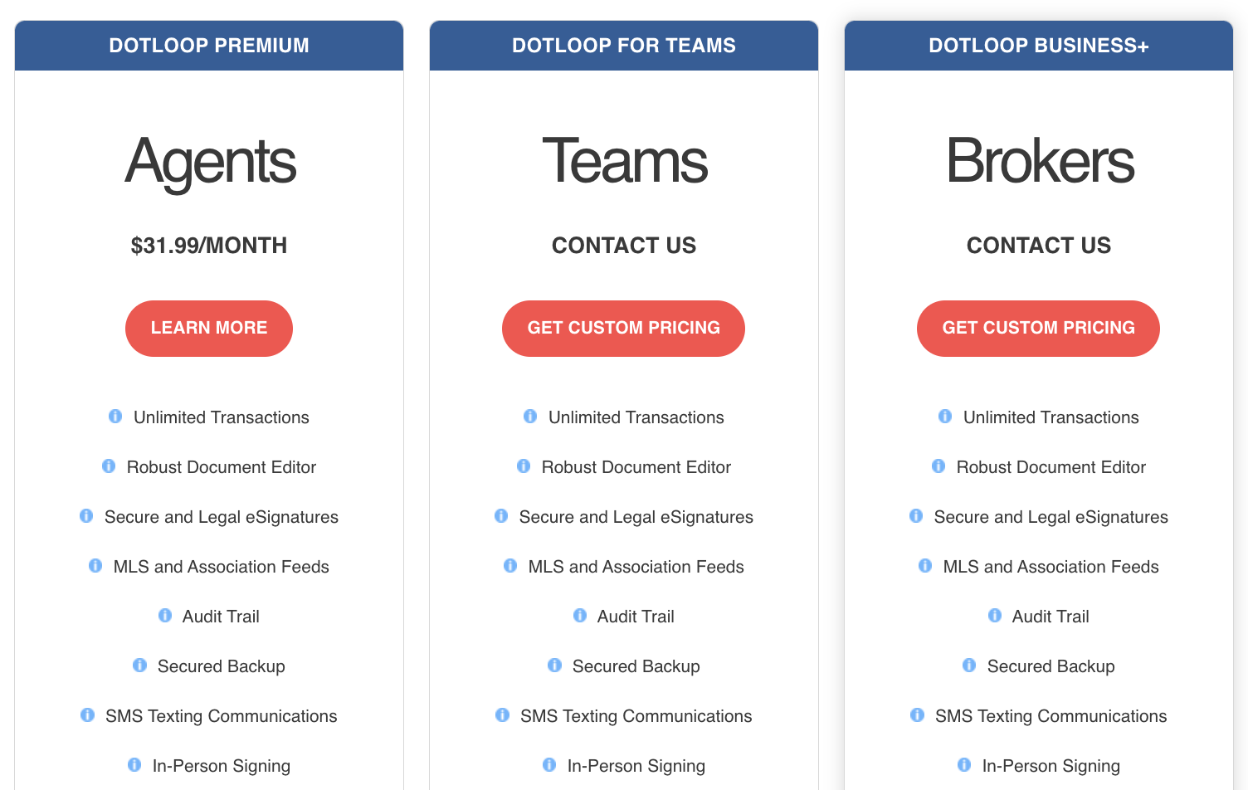Open info icon for Brokers In-Person Signing
Screen dimensions: 1248x790
click(x=964, y=764)
